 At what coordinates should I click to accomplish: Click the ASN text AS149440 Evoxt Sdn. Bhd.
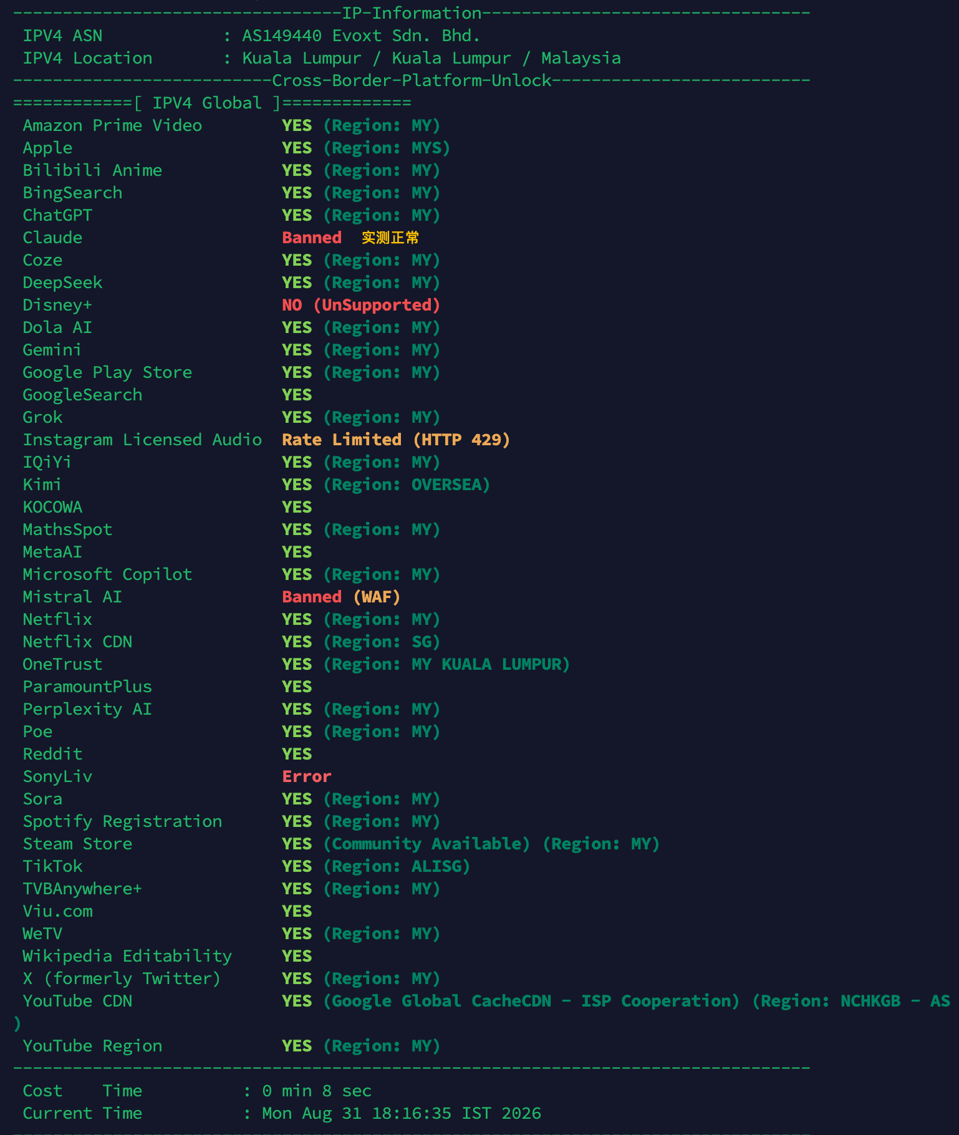pyautogui.click(x=361, y=36)
